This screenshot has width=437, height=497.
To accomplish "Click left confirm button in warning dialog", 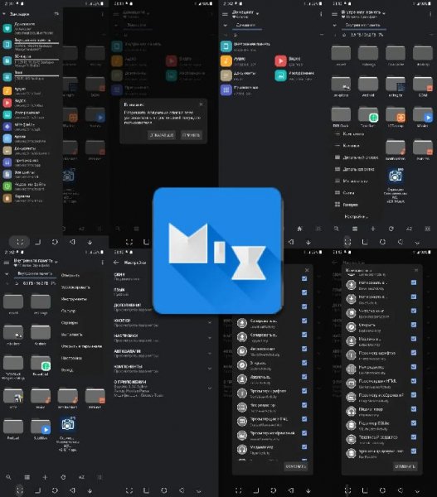I will (x=162, y=135).
